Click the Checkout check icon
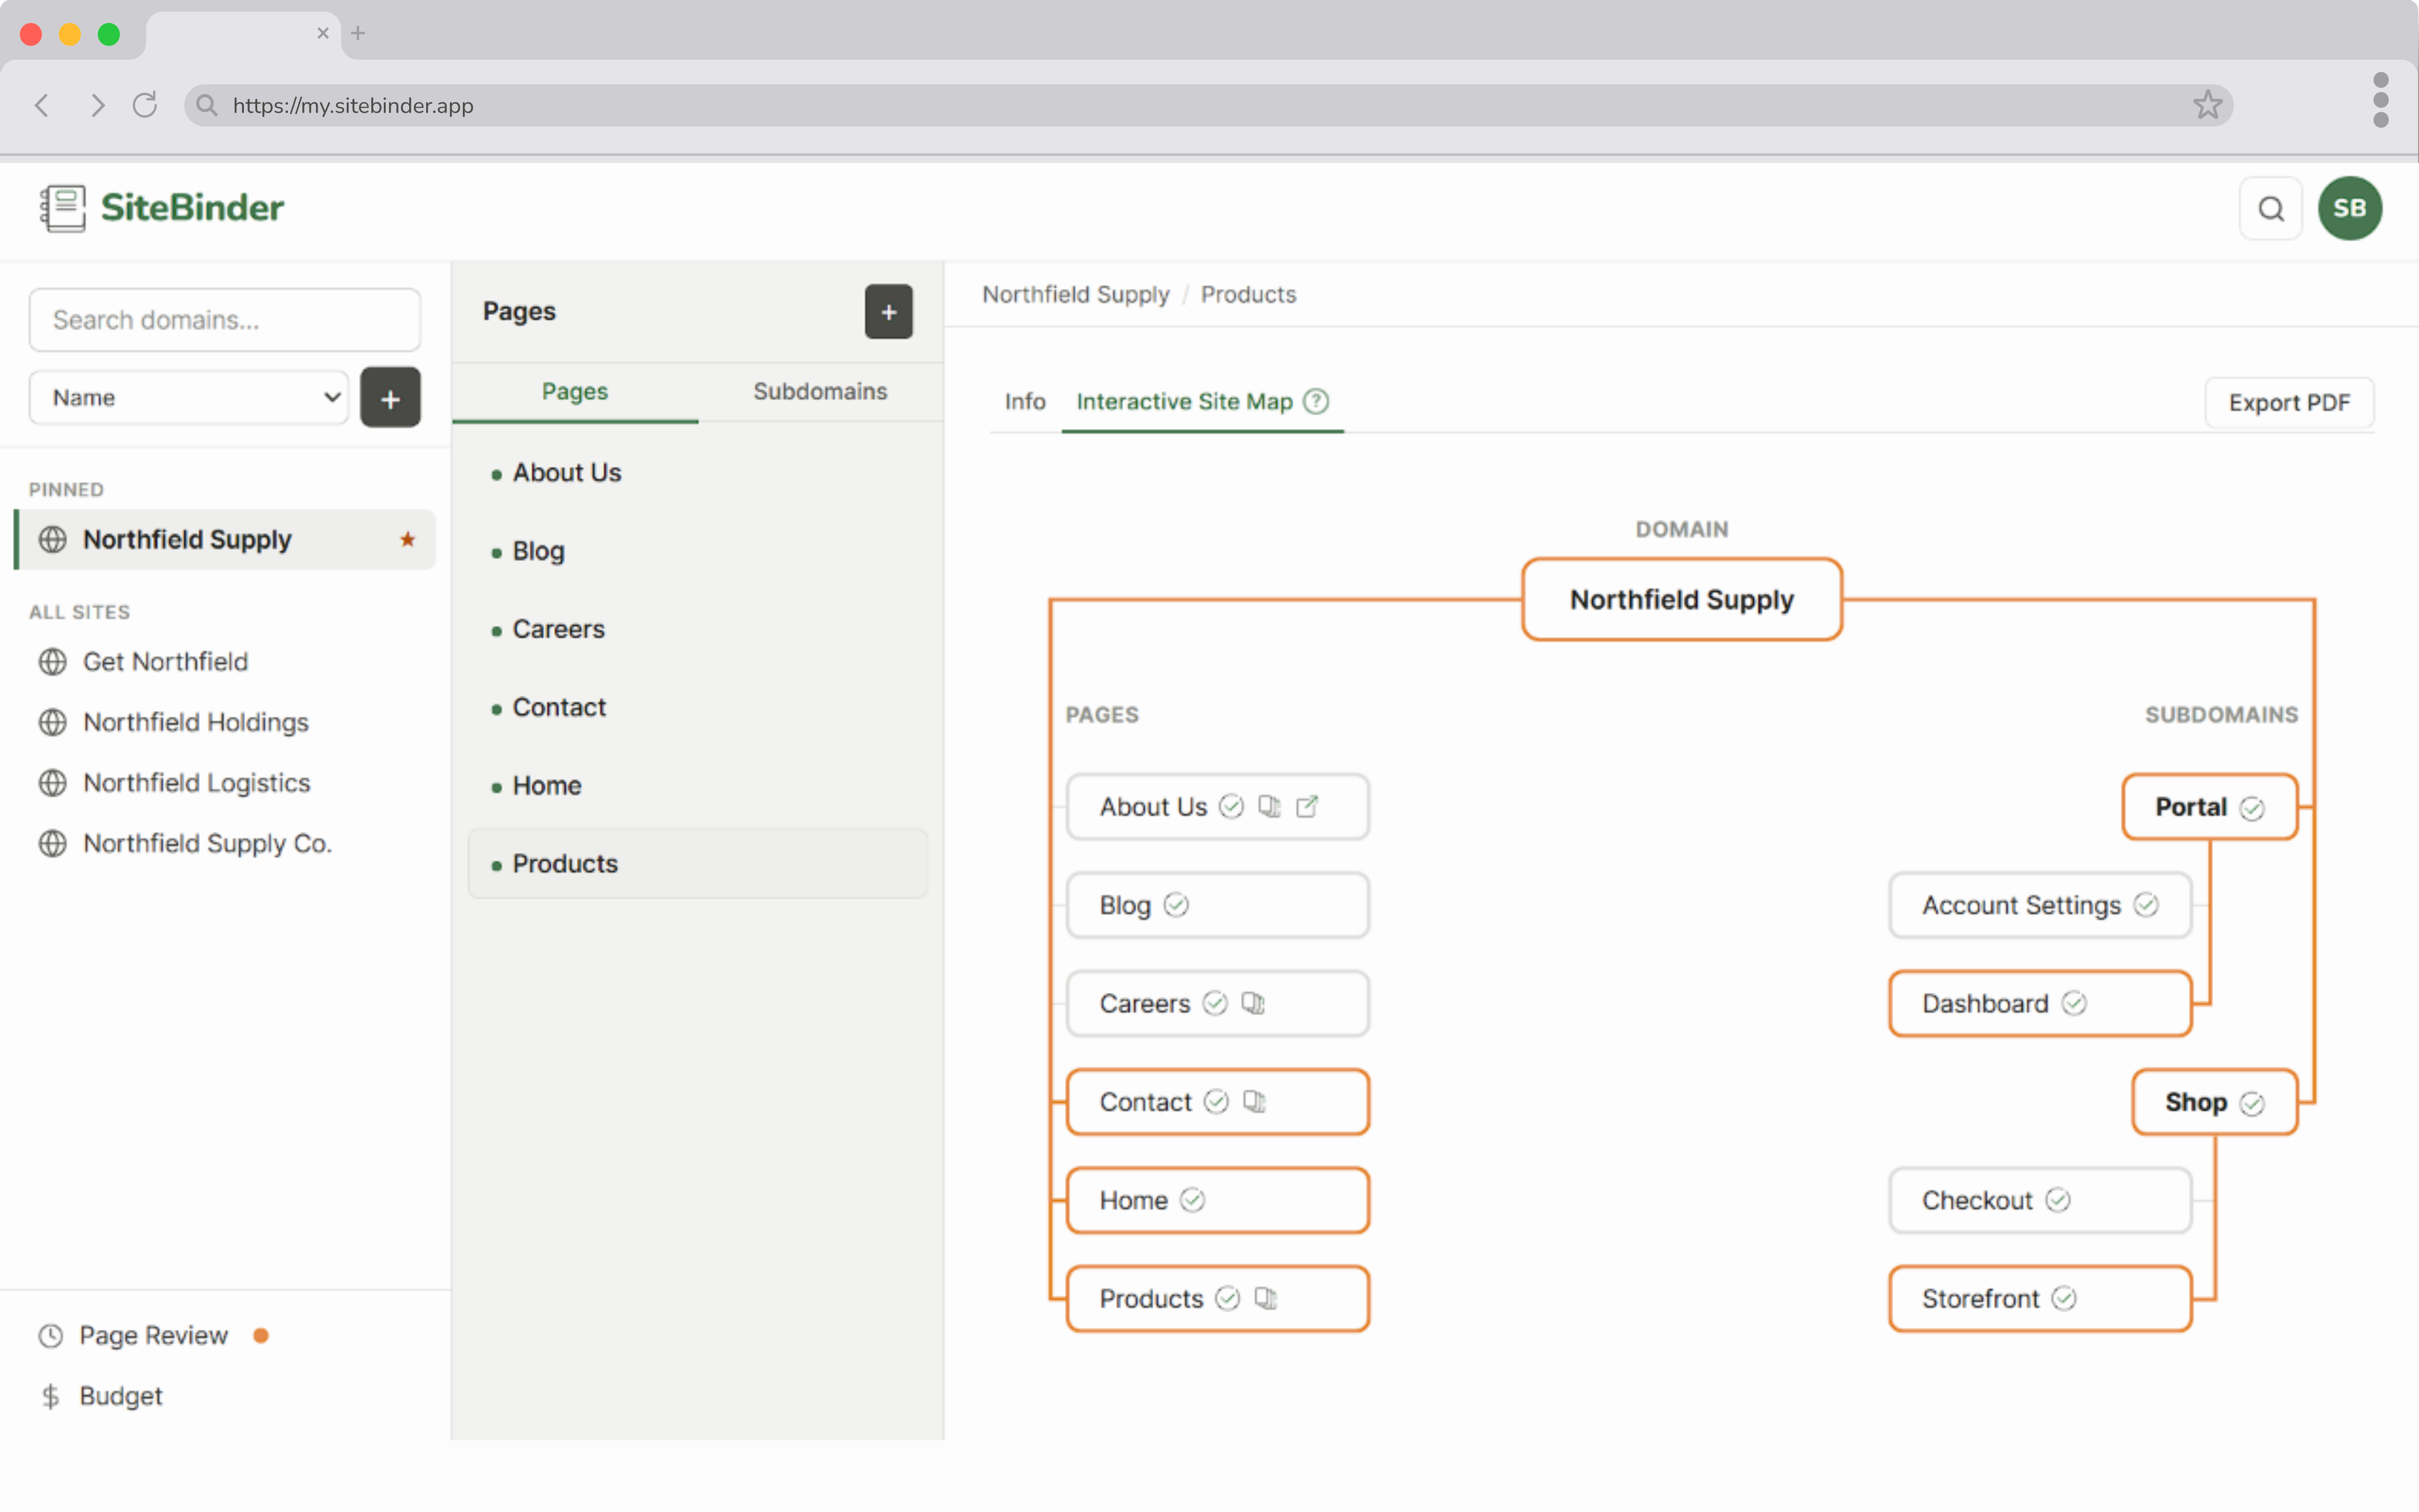The width and height of the screenshot is (2419, 1512). click(x=2058, y=1200)
